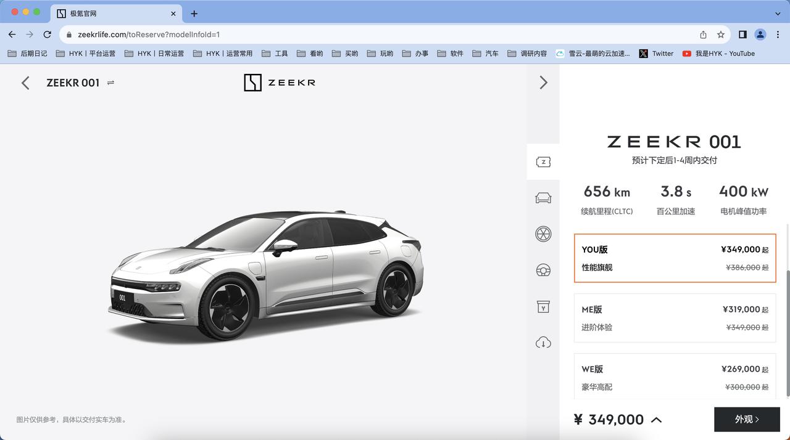
Task: Go to next view with right chevron
Action: click(x=543, y=83)
